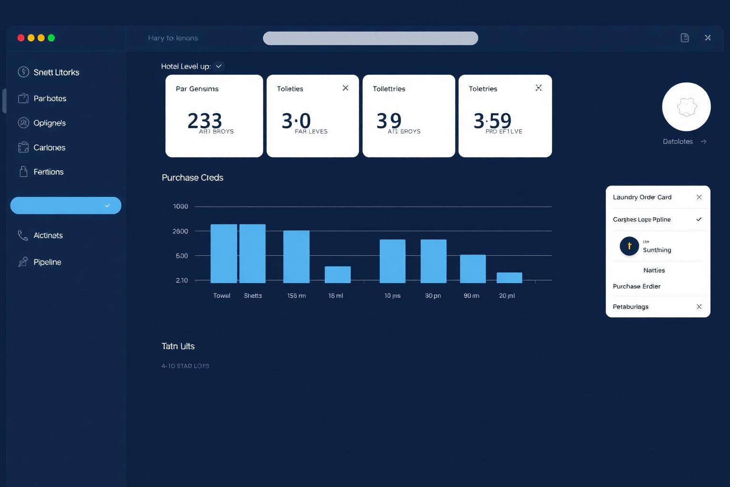Open the Tollettries 39 card

tap(409, 116)
